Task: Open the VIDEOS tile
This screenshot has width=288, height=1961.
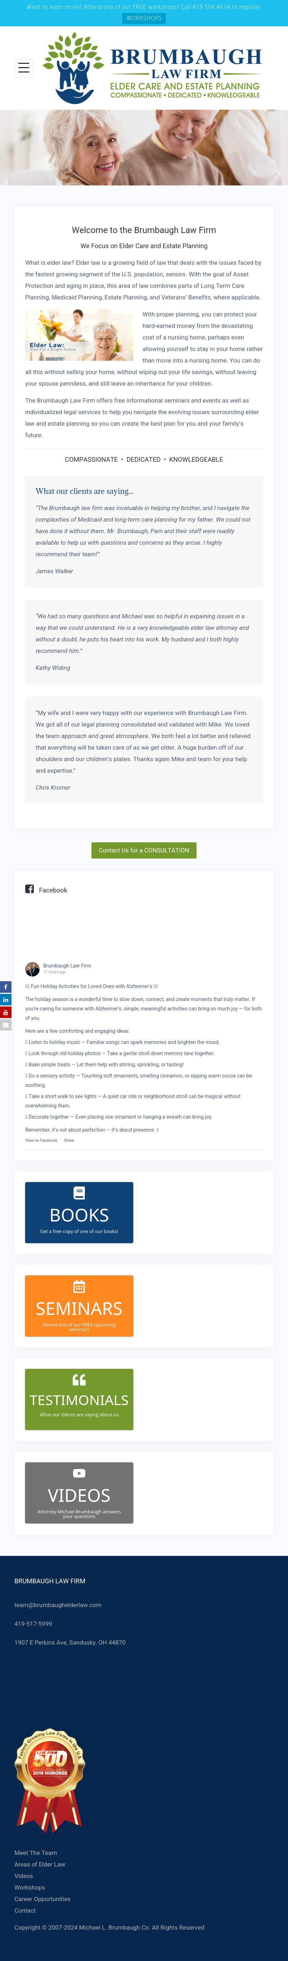Action: tap(79, 1493)
